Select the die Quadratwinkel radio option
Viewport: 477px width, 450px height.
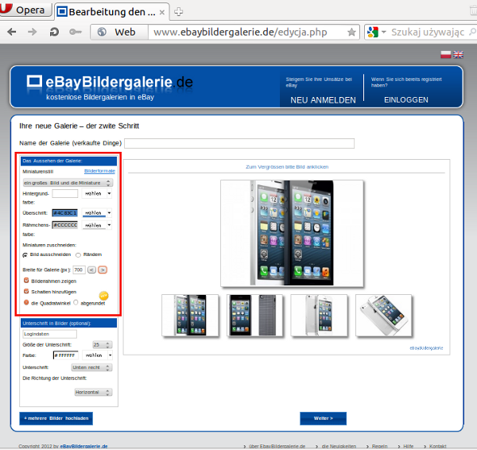click(26, 302)
